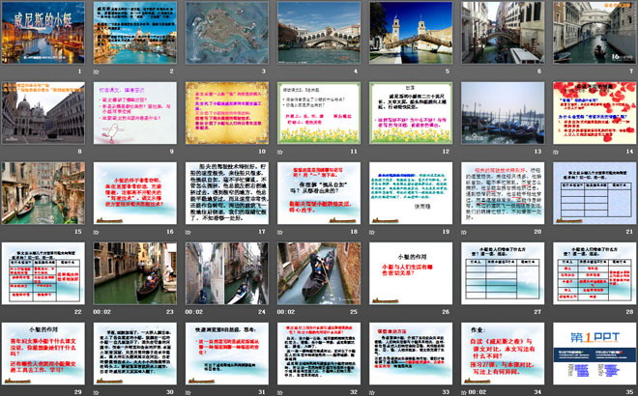Select slide 6 narrow canal street photo
638x396 pixels.
pyautogui.click(x=503, y=33)
